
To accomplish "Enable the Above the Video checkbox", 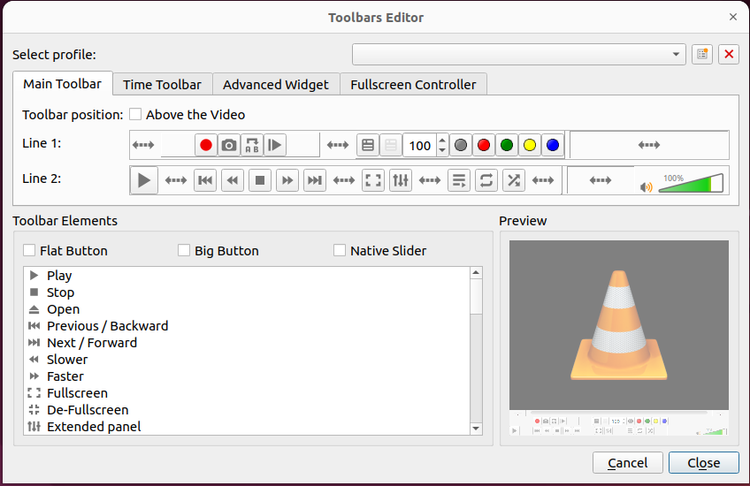I will (x=135, y=114).
